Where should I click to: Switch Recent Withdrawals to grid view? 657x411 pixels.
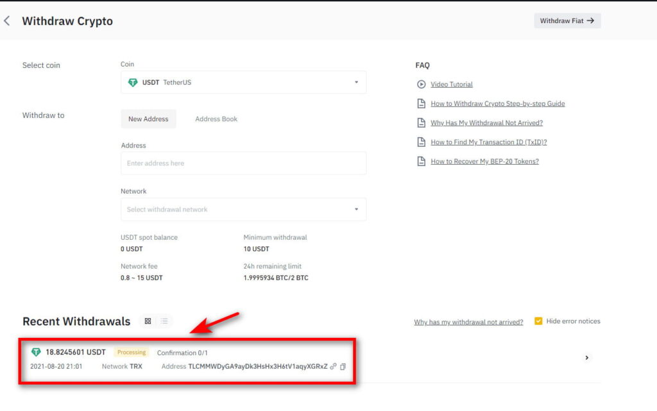148,321
